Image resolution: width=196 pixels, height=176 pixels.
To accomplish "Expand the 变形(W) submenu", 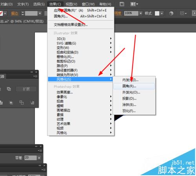I will tap(81, 48).
